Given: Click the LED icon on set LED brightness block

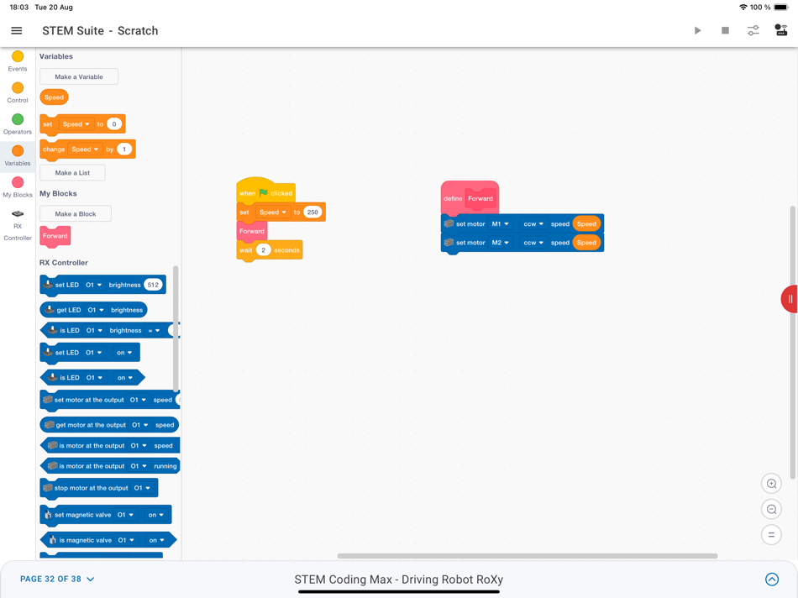Looking at the screenshot, I should [x=48, y=285].
